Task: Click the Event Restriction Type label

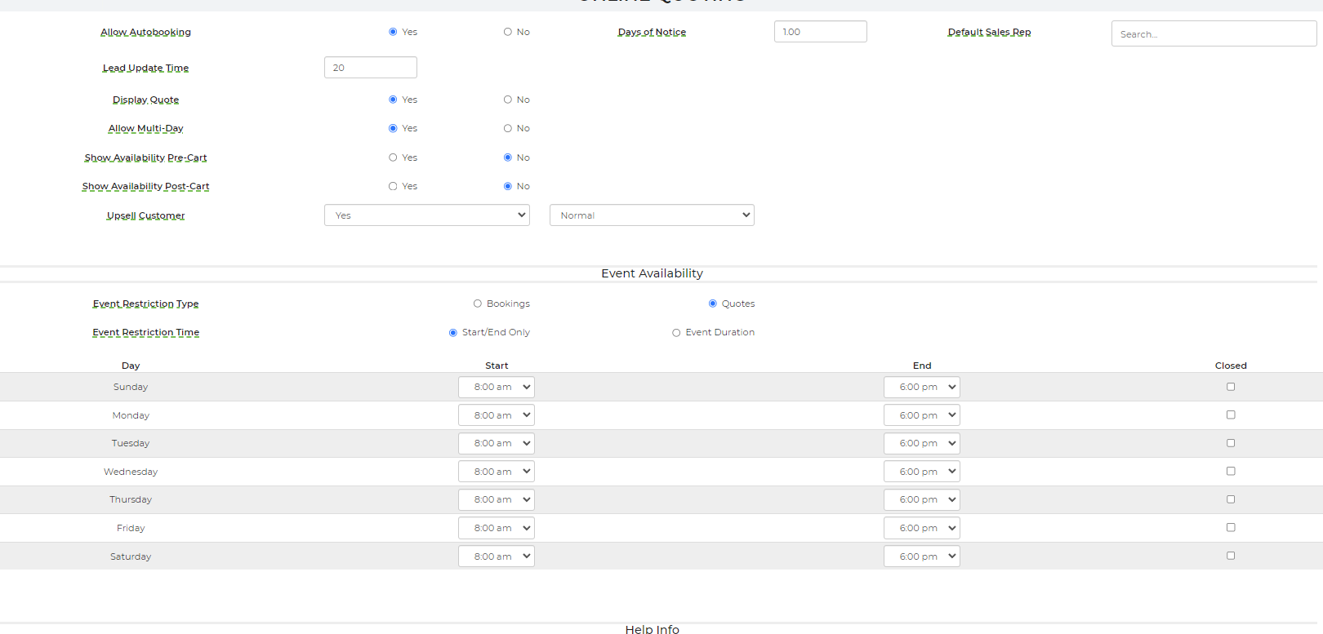Action: [x=145, y=304]
